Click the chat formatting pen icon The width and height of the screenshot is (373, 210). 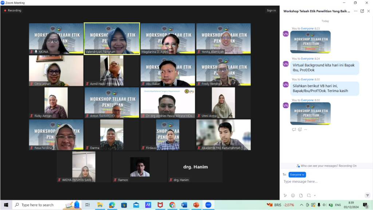pyautogui.click(x=285, y=195)
